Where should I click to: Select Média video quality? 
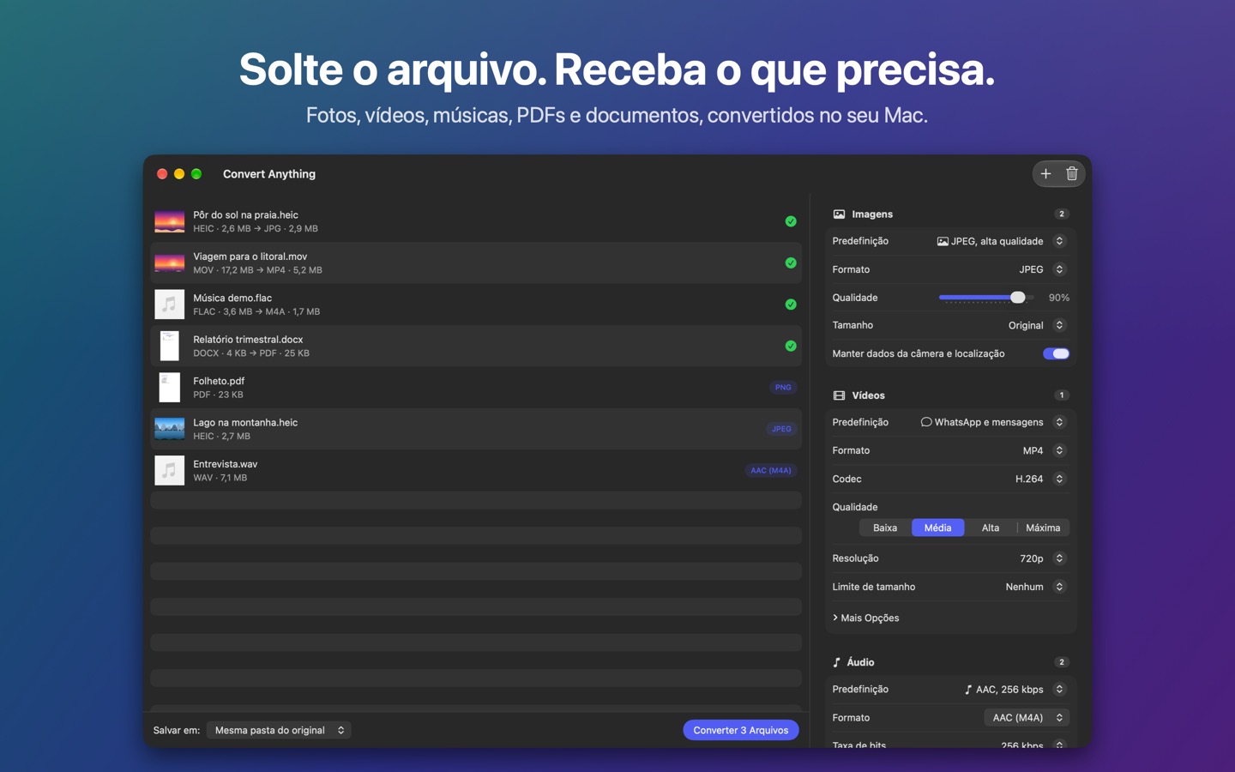pos(937,528)
